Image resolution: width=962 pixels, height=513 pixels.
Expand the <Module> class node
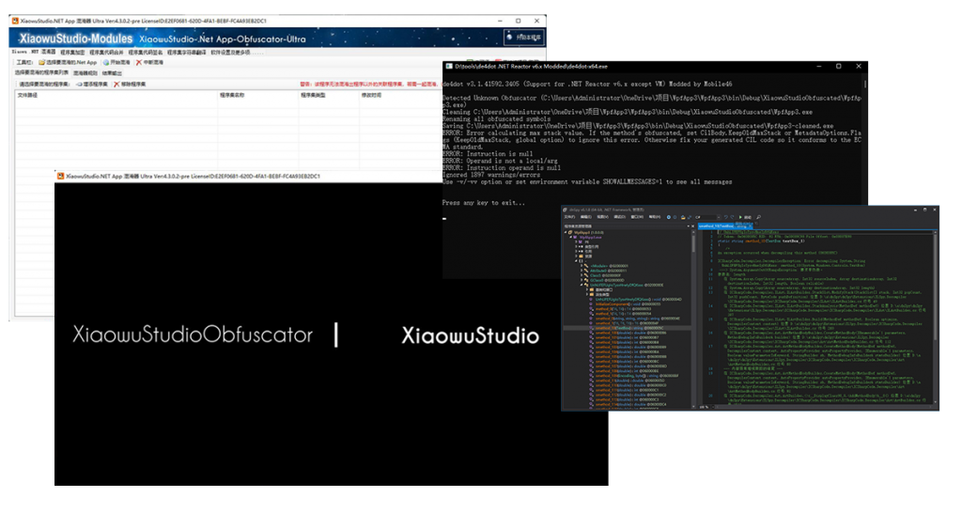[582, 266]
